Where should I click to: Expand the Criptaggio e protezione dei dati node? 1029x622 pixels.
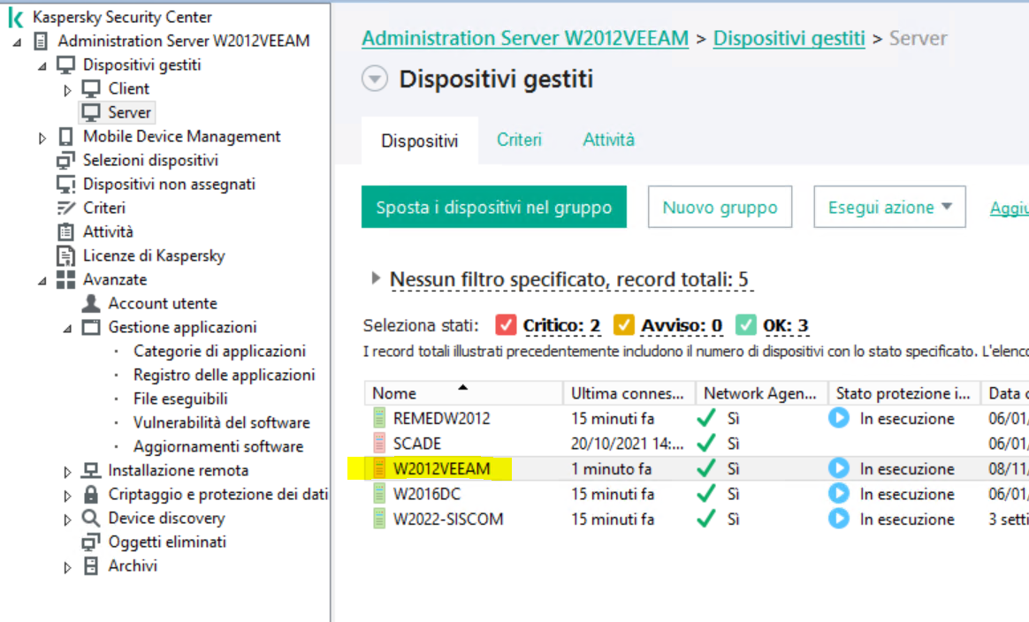coord(67,496)
